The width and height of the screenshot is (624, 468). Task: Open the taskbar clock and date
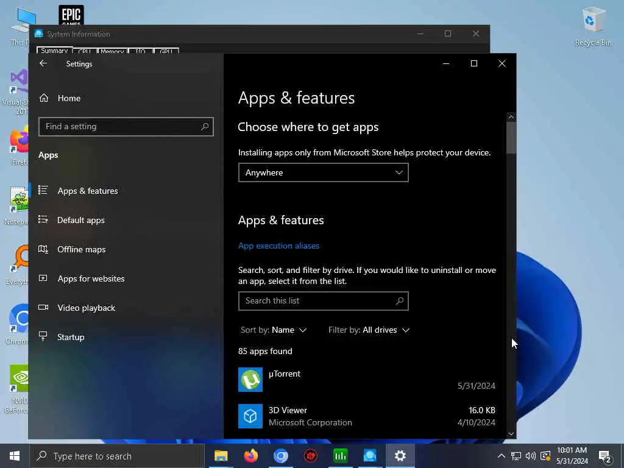(x=572, y=456)
